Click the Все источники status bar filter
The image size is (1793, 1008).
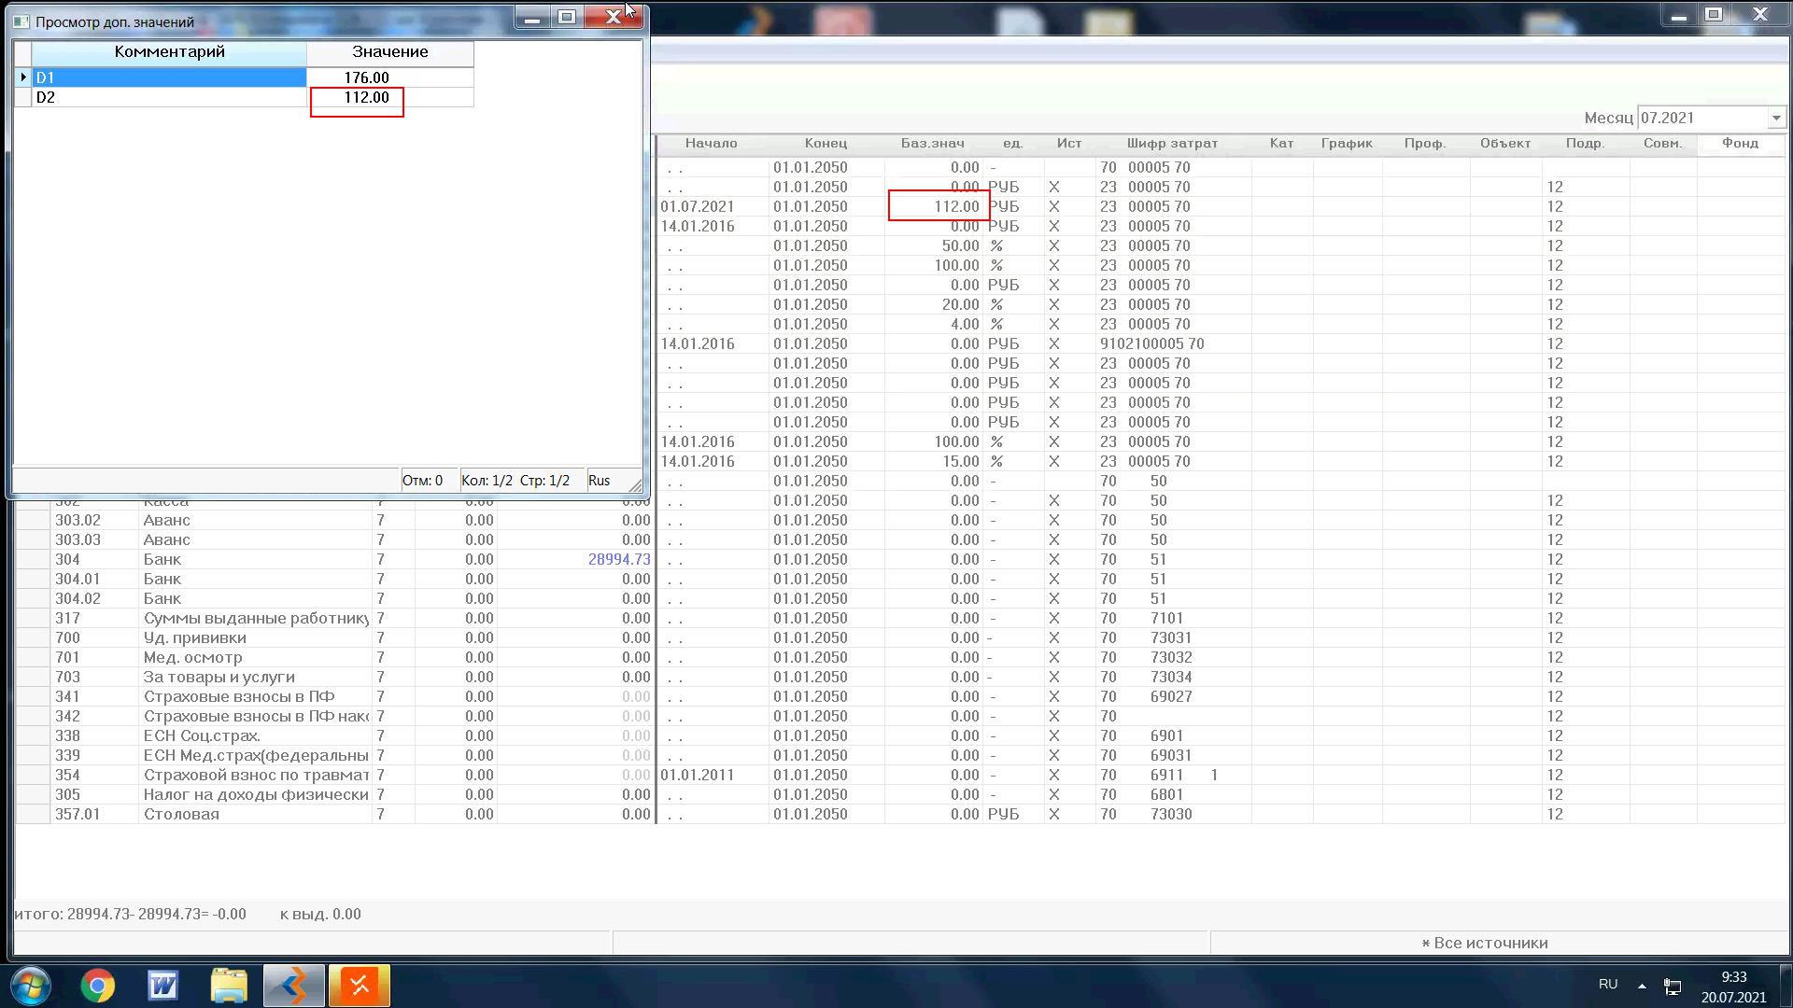1484,944
